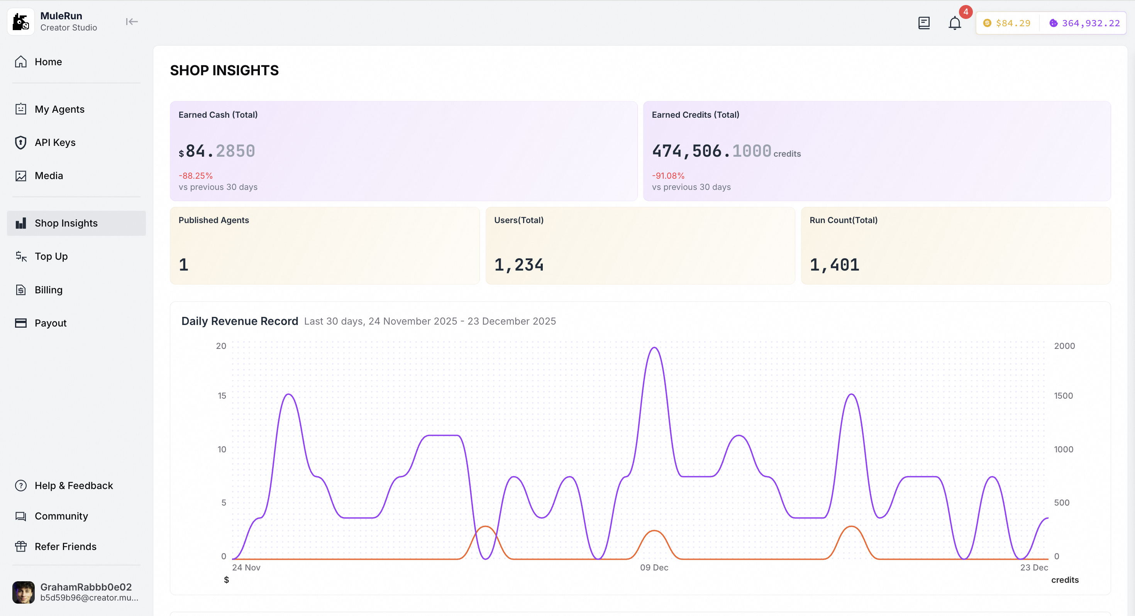The height and width of the screenshot is (616, 1135).
Task: Click the 364,932.22 credits balance
Action: click(1084, 23)
